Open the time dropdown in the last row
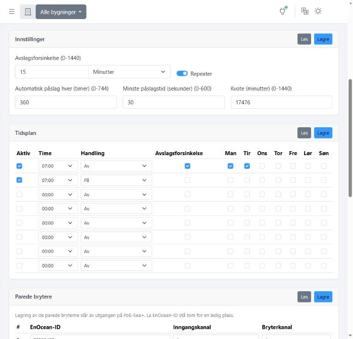 [58, 266]
